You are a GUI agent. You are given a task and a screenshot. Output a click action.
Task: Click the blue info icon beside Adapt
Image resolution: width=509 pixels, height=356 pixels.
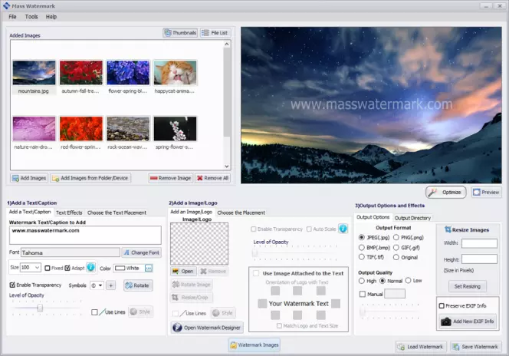click(91, 267)
